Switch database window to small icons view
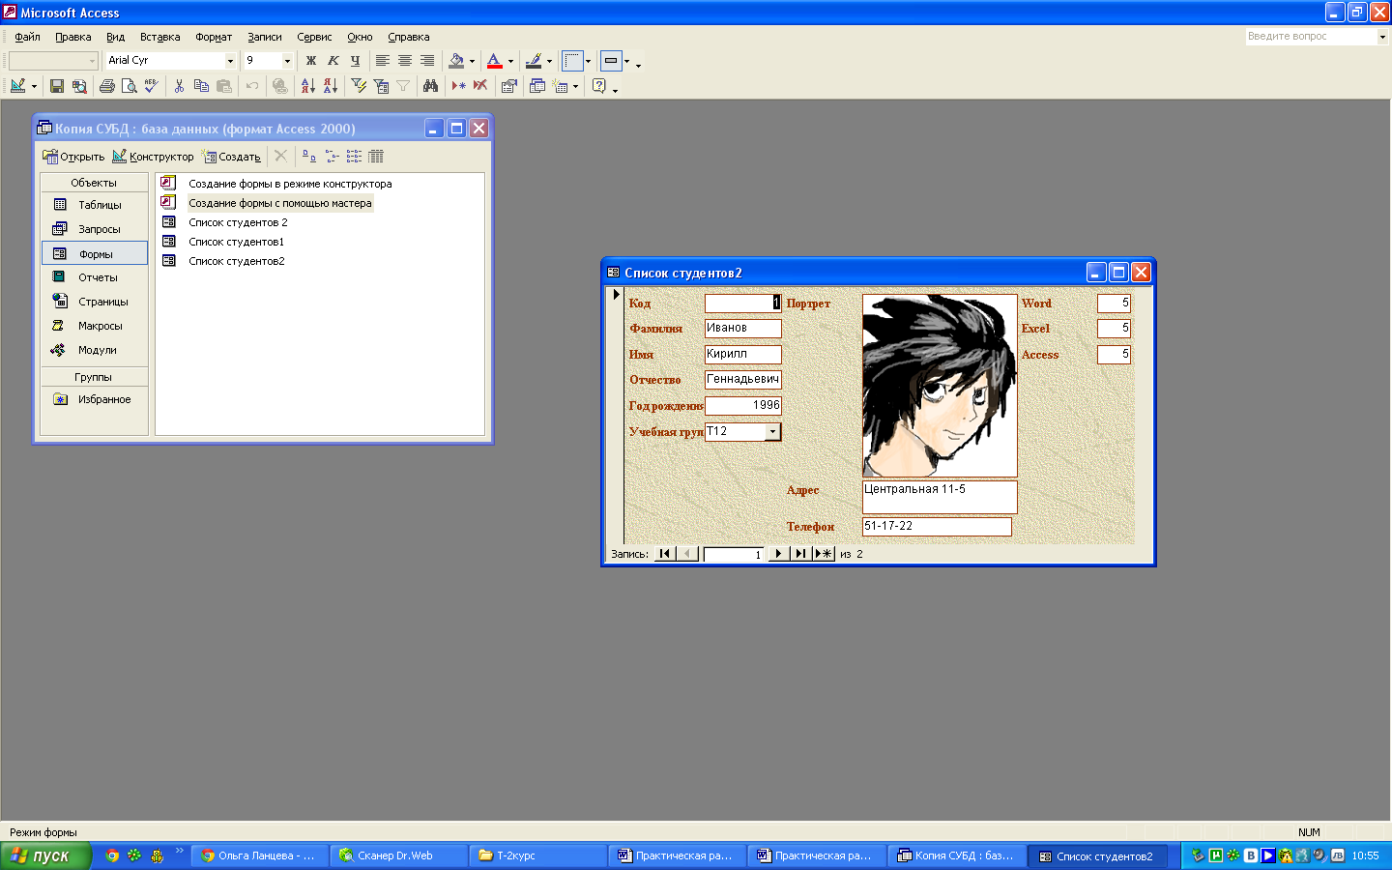Screen dimensions: 1392x870 332,156
